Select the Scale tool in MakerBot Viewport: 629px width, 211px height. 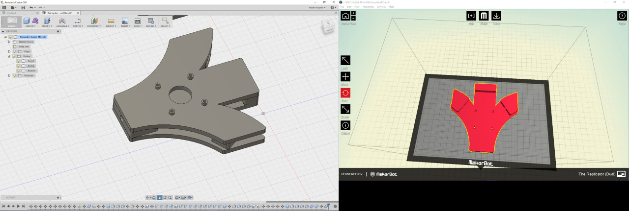click(x=345, y=109)
